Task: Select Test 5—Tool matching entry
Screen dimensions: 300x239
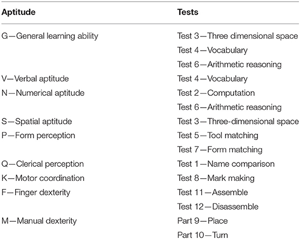Action: point(218,136)
